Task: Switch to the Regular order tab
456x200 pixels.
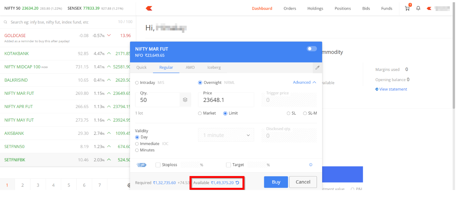Action: pyautogui.click(x=166, y=67)
